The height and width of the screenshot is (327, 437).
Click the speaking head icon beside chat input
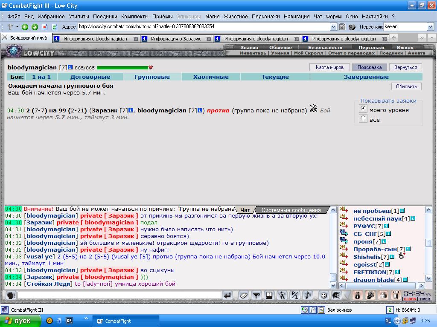point(11,295)
